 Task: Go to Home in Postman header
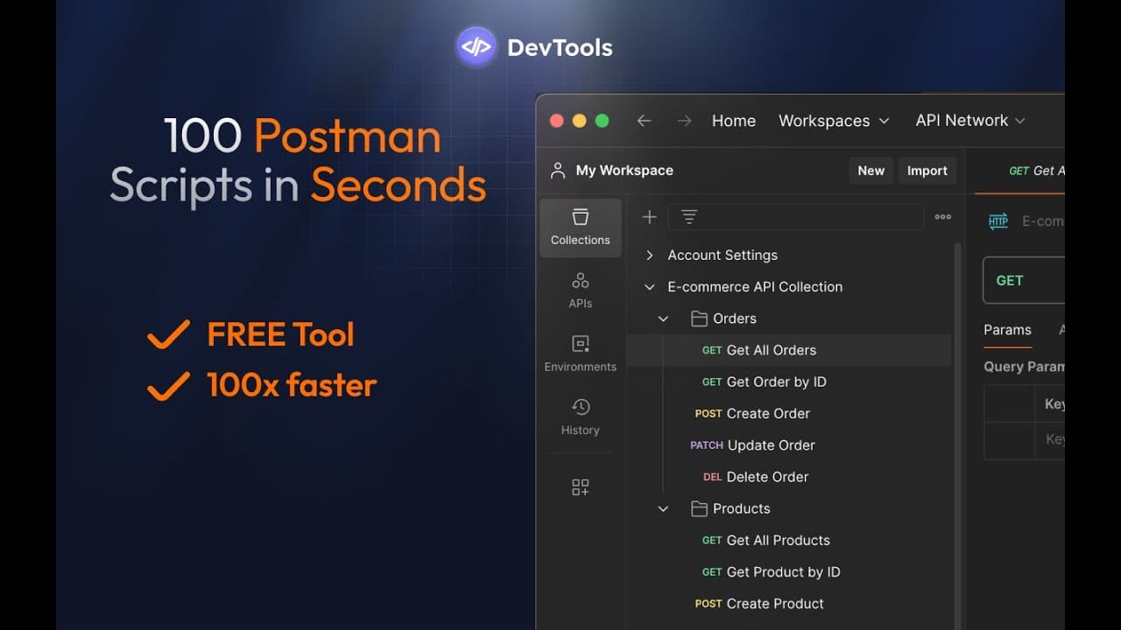tap(734, 121)
